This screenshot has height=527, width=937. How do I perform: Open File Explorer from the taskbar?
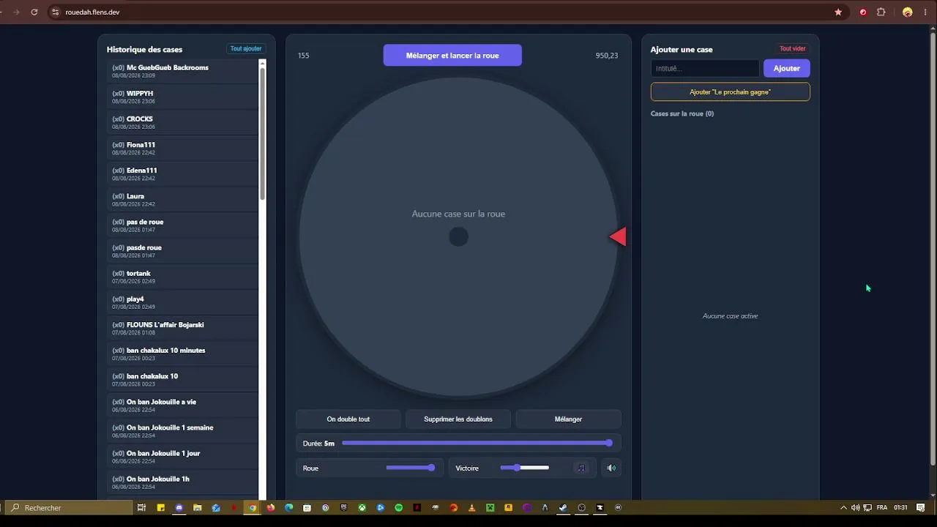[x=198, y=507]
